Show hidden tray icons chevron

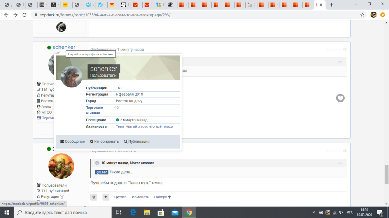coord(314,212)
